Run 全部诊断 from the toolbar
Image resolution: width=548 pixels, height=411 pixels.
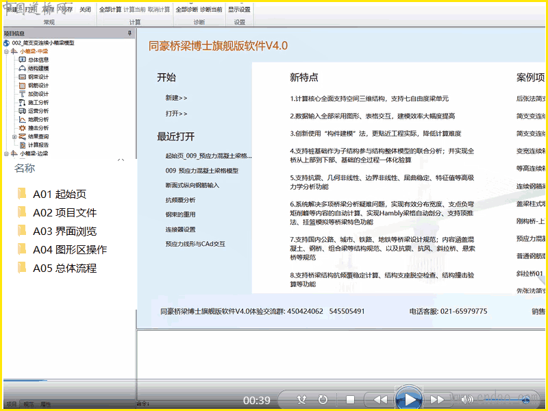click(186, 10)
